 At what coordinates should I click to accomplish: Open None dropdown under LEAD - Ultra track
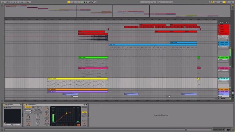tap(223, 70)
